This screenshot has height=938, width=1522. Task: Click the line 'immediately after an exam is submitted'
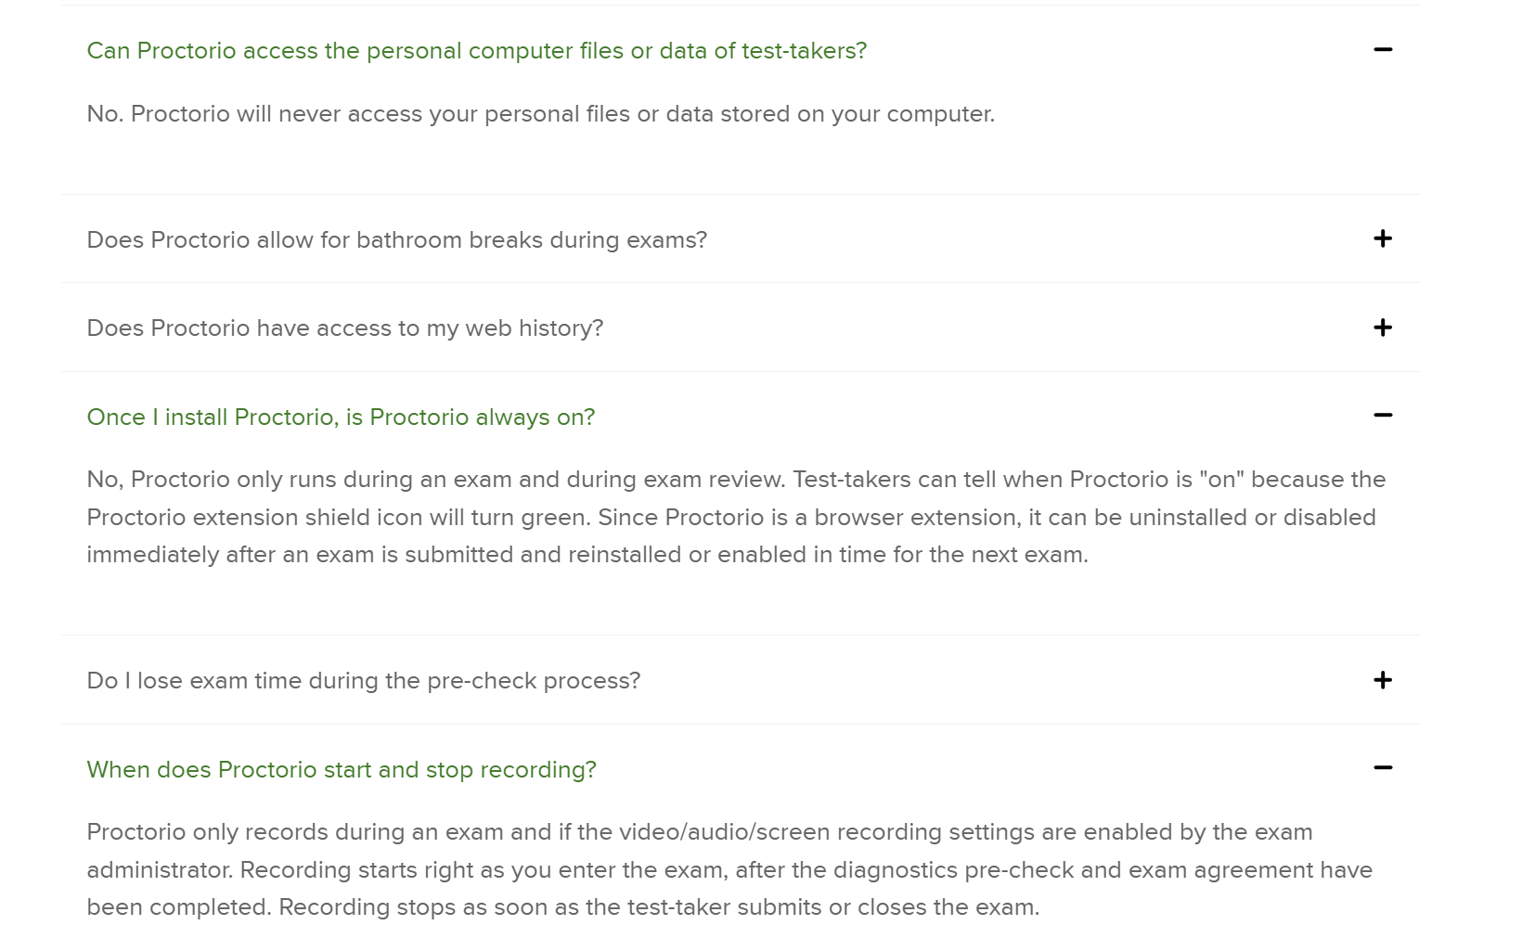click(587, 555)
